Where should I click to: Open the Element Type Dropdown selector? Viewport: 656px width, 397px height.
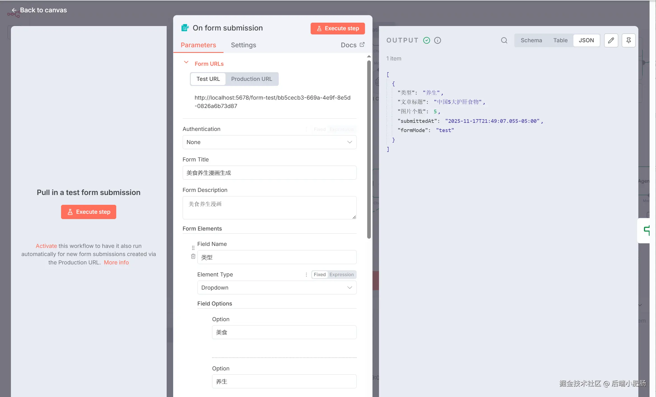276,288
